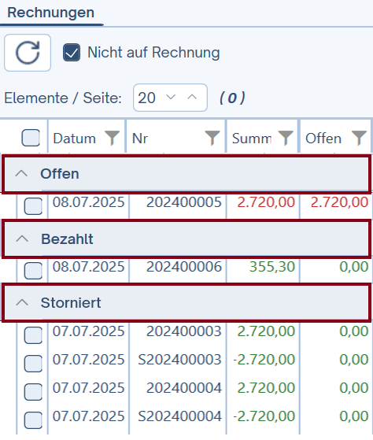
Task: Open the Nr column filter
Action: click(x=212, y=138)
